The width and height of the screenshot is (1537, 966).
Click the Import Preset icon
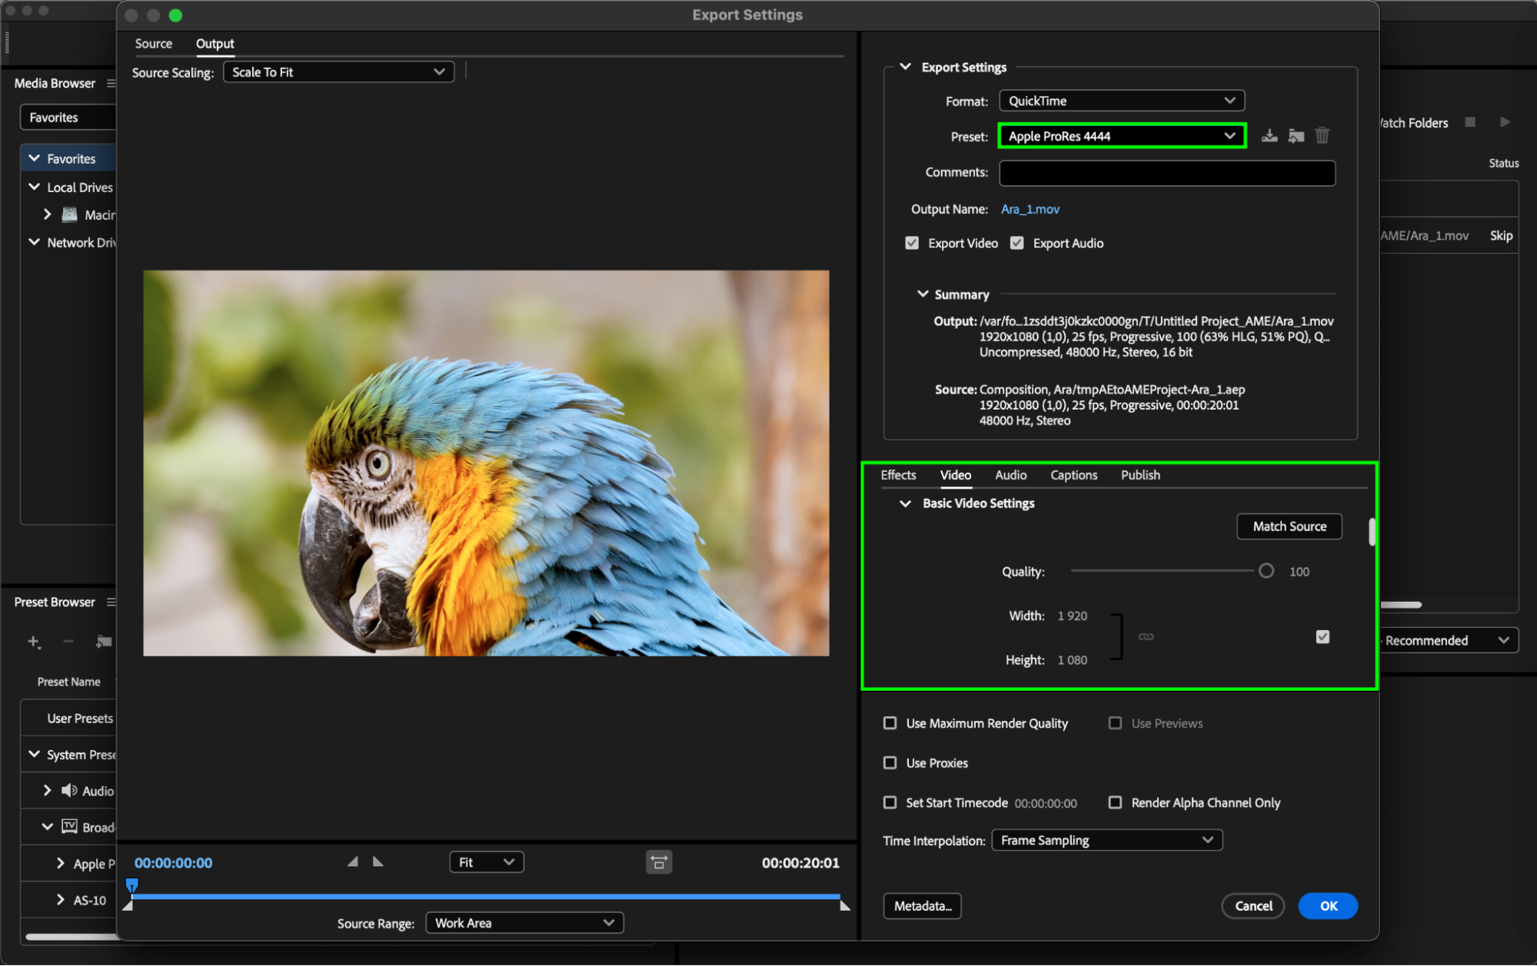[x=1296, y=136]
